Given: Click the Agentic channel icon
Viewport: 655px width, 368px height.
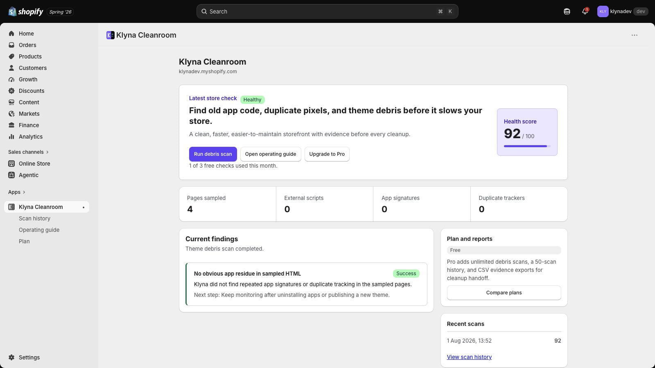Looking at the screenshot, I should point(11,175).
